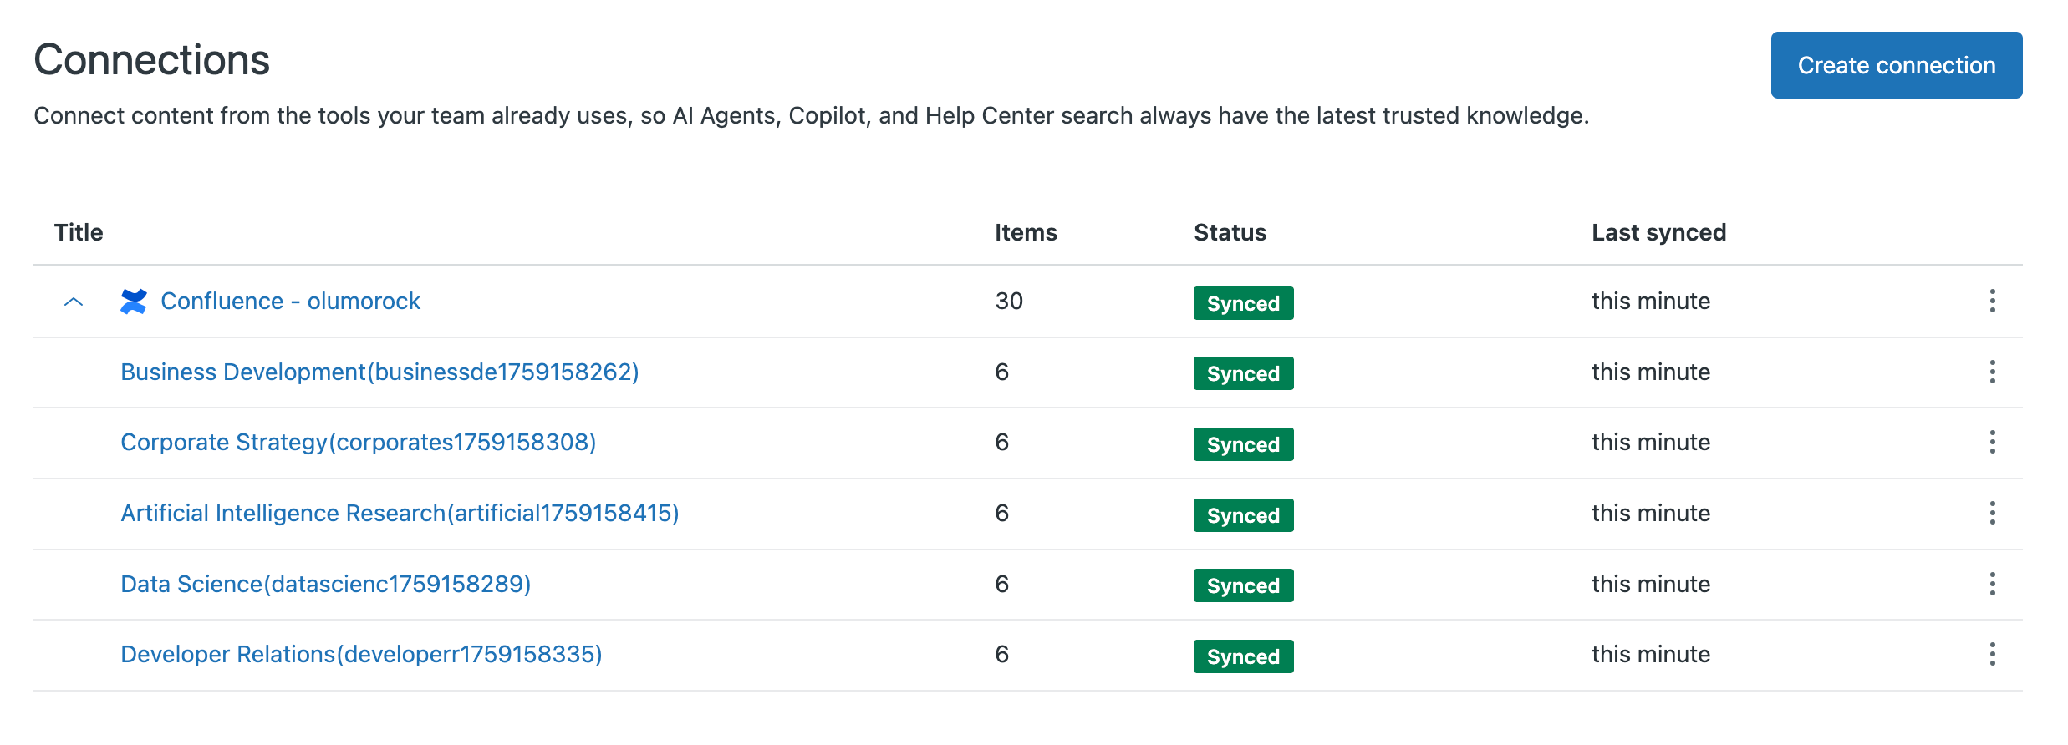Click Synced badge on Confluence row
This screenshot has height=745, width=2068.
(x=1243, y=303)
